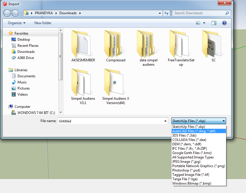Expand the arrow after Downloads in path
This screenshot has height=193, width=246.
coord(80,13)
